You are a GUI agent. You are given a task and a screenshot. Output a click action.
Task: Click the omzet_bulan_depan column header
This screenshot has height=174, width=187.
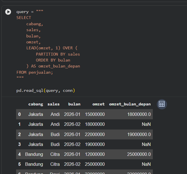[x=130, y=104]
